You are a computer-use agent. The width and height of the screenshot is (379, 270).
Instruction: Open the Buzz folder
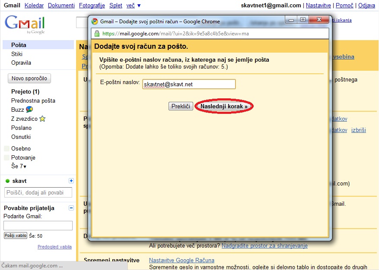click(x=17, y=110)
